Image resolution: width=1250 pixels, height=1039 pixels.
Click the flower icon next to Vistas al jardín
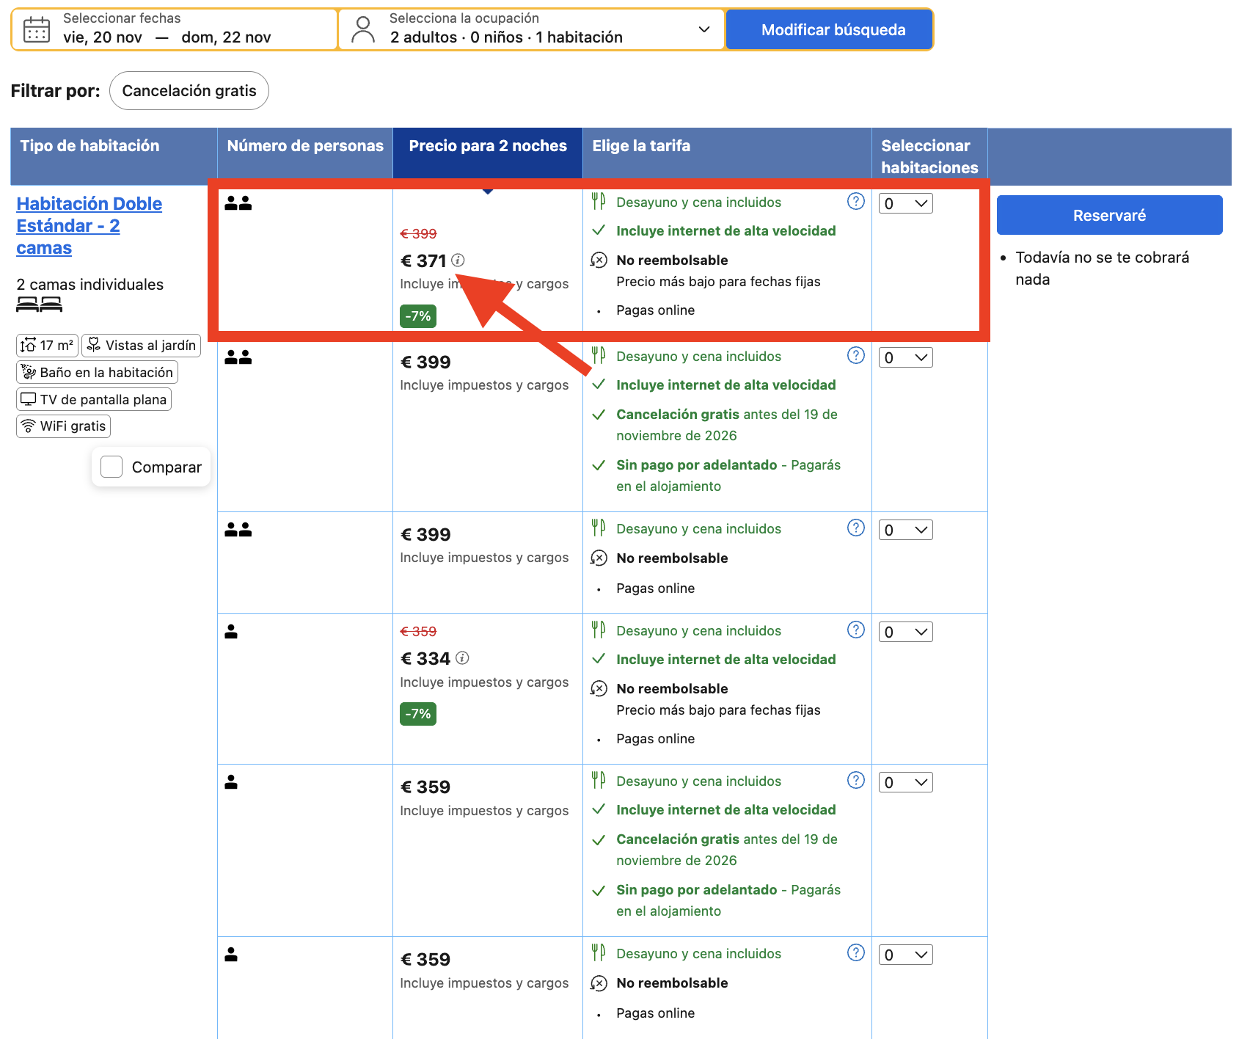(x=94, y=345)
